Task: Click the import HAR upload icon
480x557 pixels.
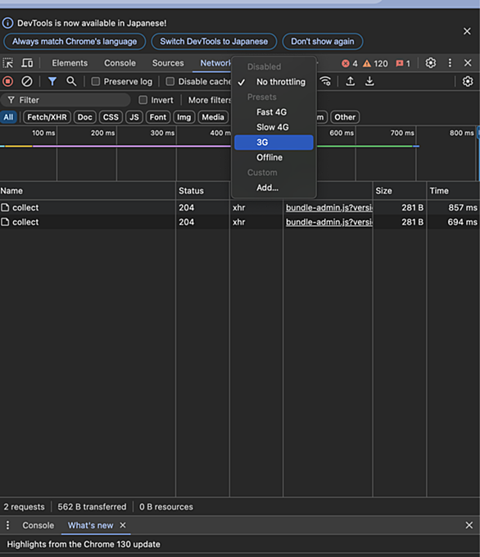Action: pos(351,81)
